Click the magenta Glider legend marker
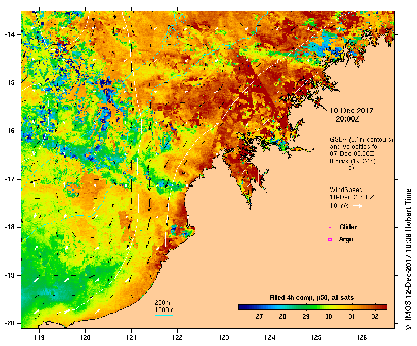This screenshot has width=417, height=346. pos(330,227)
